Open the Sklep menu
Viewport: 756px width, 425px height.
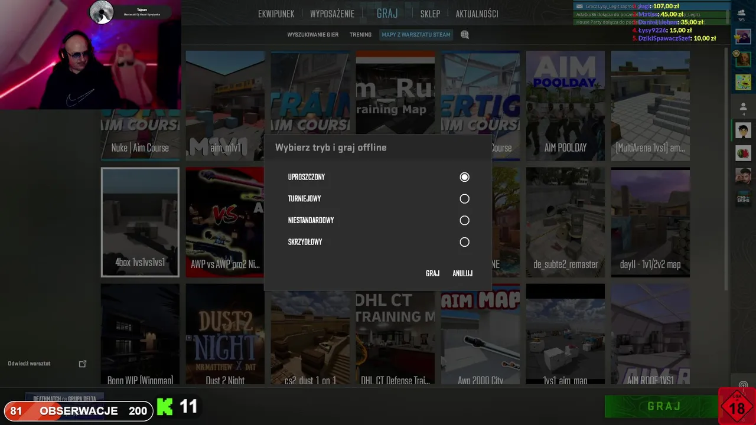[x=430, y=14]
